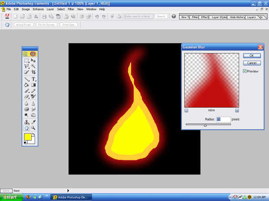Open the Filter menu
Viewport: 269px width, 201px height.
point(71,9)
